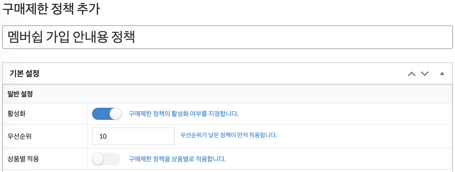The width and height of the screenshot is (455, 172).
Task: Enable the 상품별 적용 toggle
Action: [x=106, y=159]
